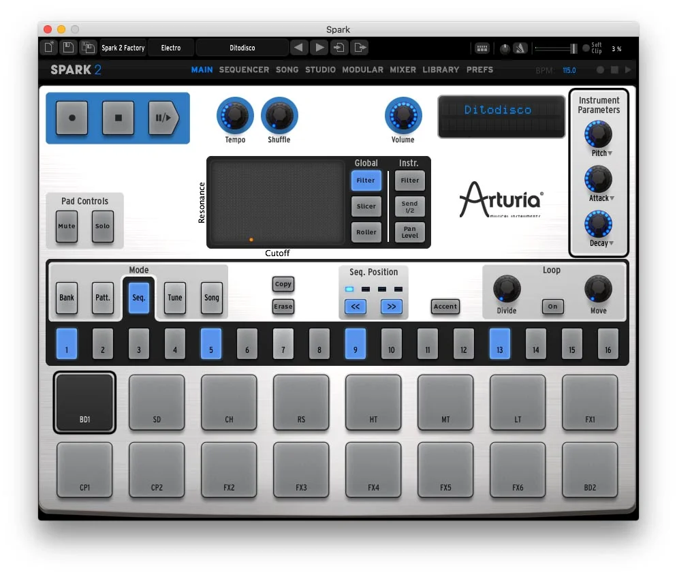Select the Instr. Filter button
The image size is (677, 575).
[410, 181]
